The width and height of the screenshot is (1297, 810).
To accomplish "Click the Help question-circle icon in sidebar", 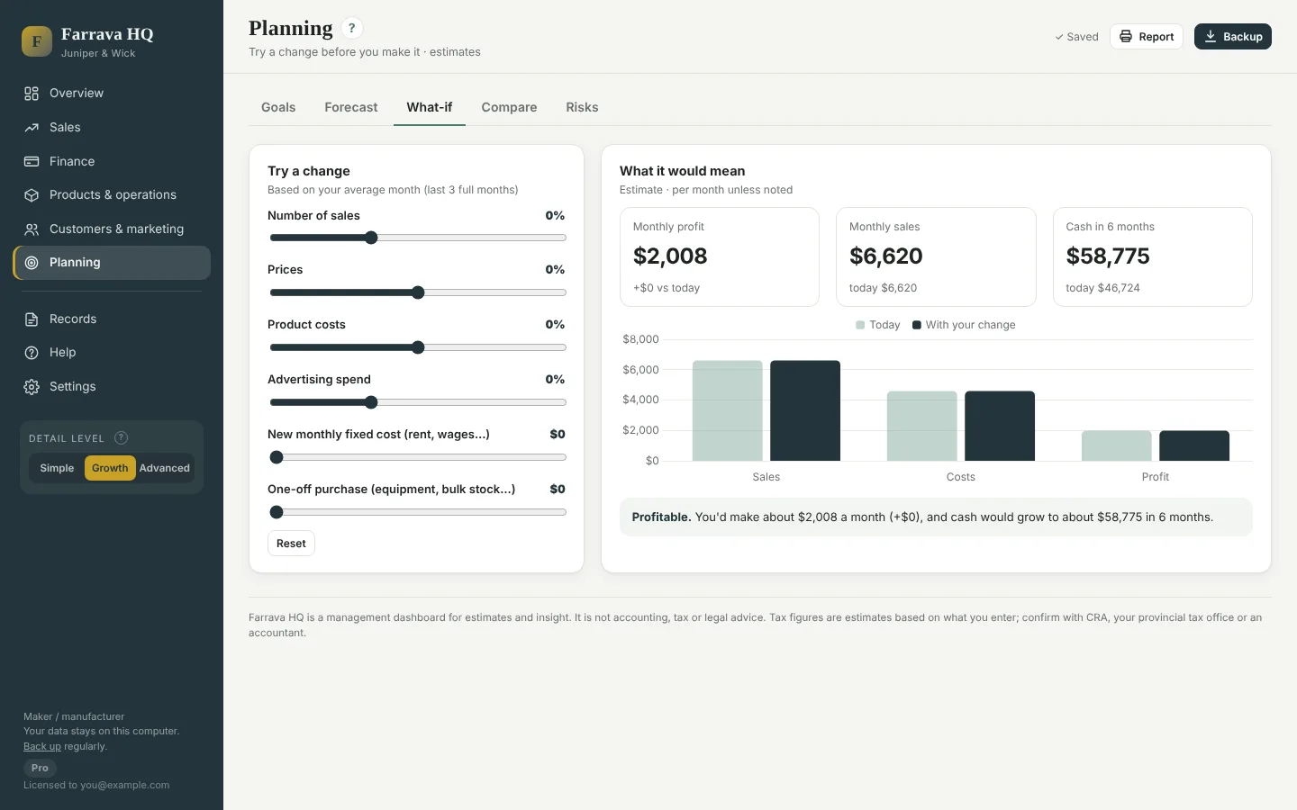I will pyautogui.click(x=32, y=353).
